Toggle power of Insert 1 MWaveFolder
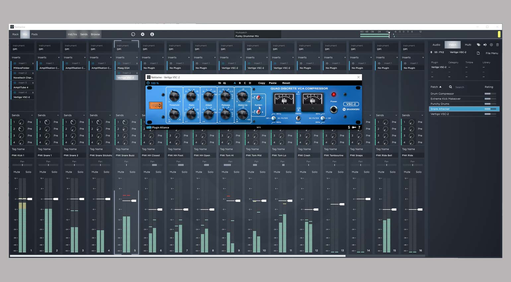The image size is (511, 282). pyautogui.click(x=15, y=63)
